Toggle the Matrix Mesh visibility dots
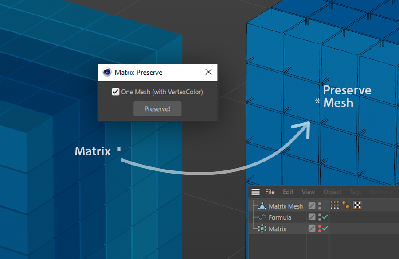399x259 pixels. 320,205
